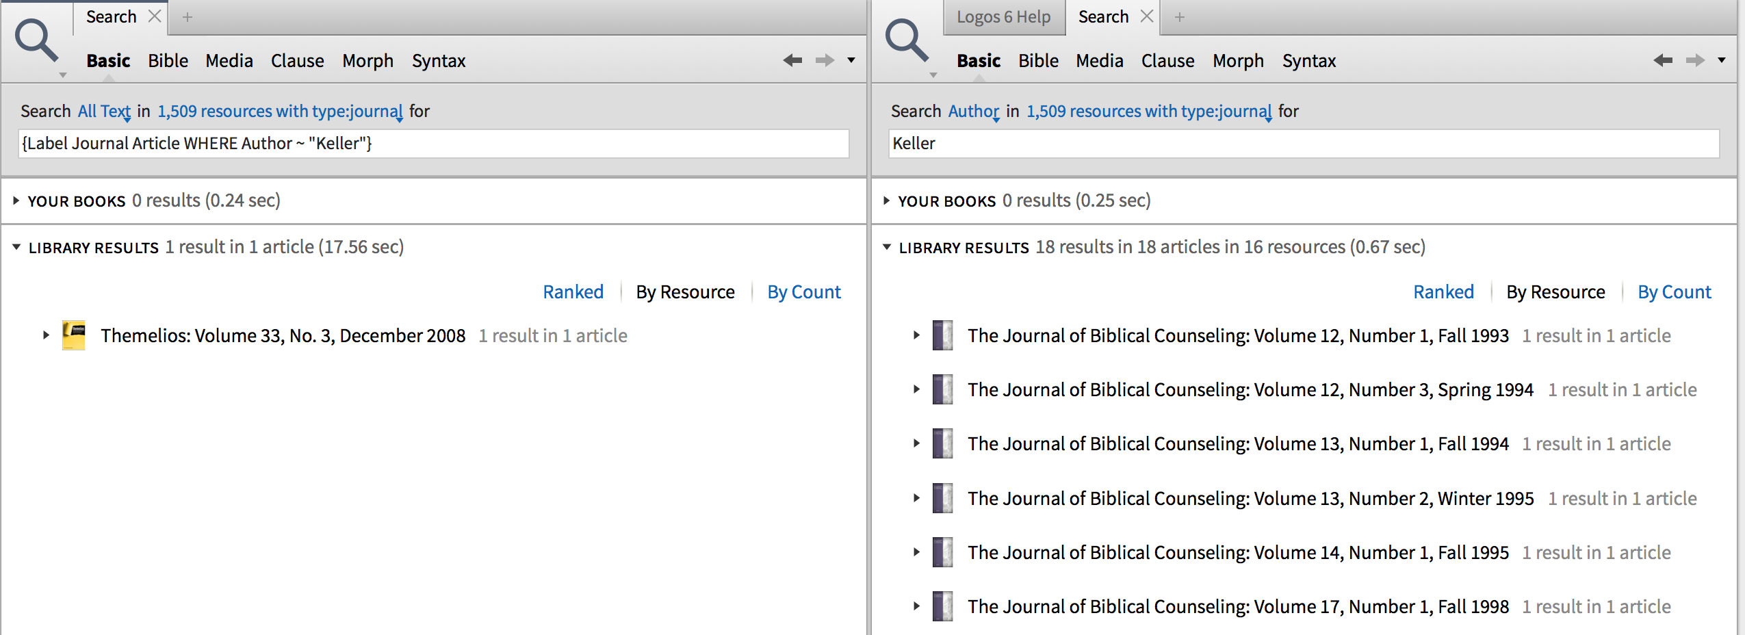Go forward in left panel search history
This screenshot has height=635, width=1745.
[x=825, y=60]
